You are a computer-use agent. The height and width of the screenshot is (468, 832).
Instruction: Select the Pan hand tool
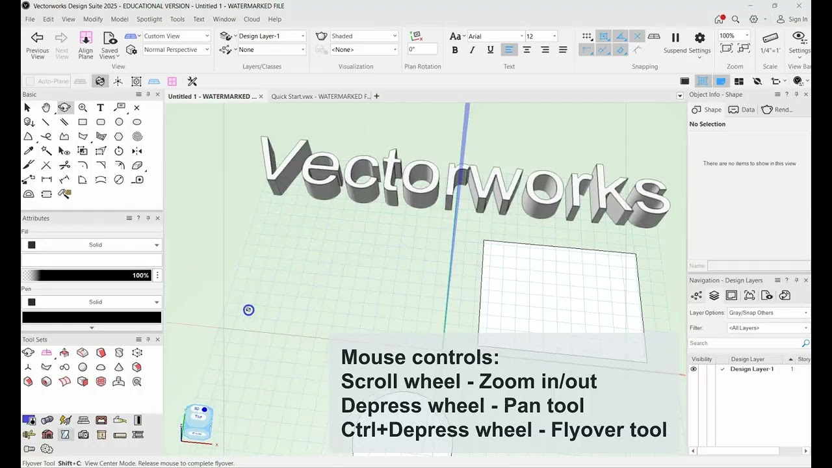click(46, 108)
